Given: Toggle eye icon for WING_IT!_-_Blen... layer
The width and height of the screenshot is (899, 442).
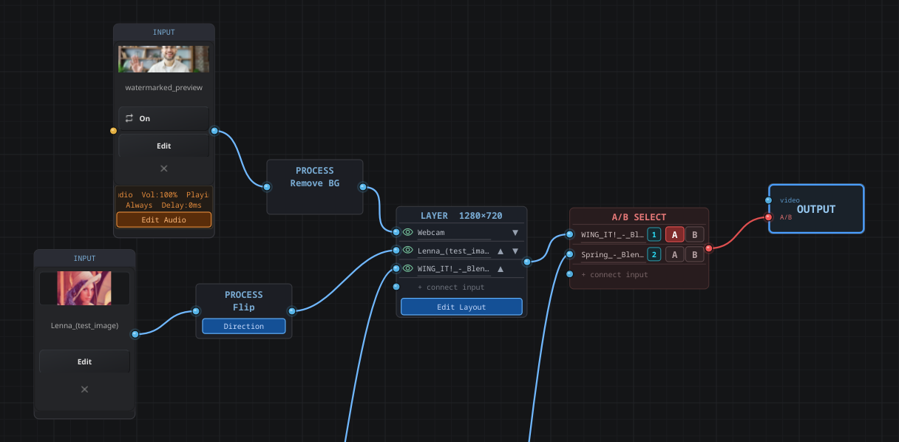Looking at the screenshot, I should [407, 268].
